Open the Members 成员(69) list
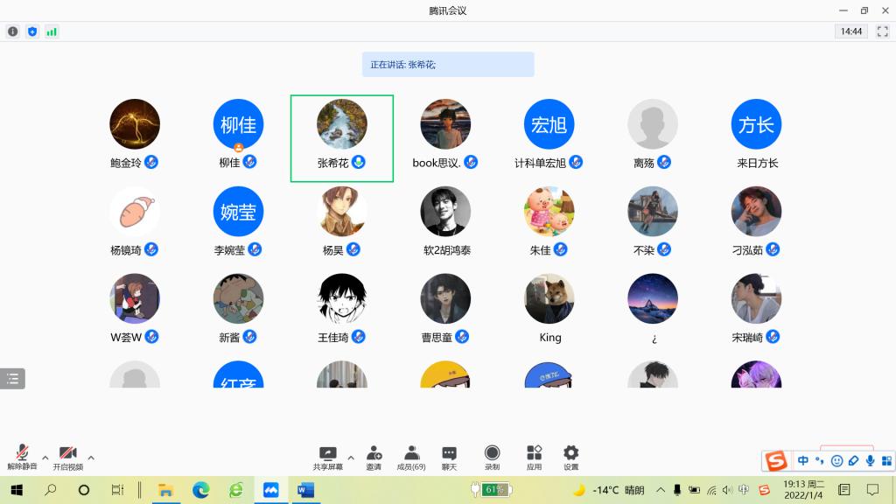The image size is (896, 504). coord(411,458)
